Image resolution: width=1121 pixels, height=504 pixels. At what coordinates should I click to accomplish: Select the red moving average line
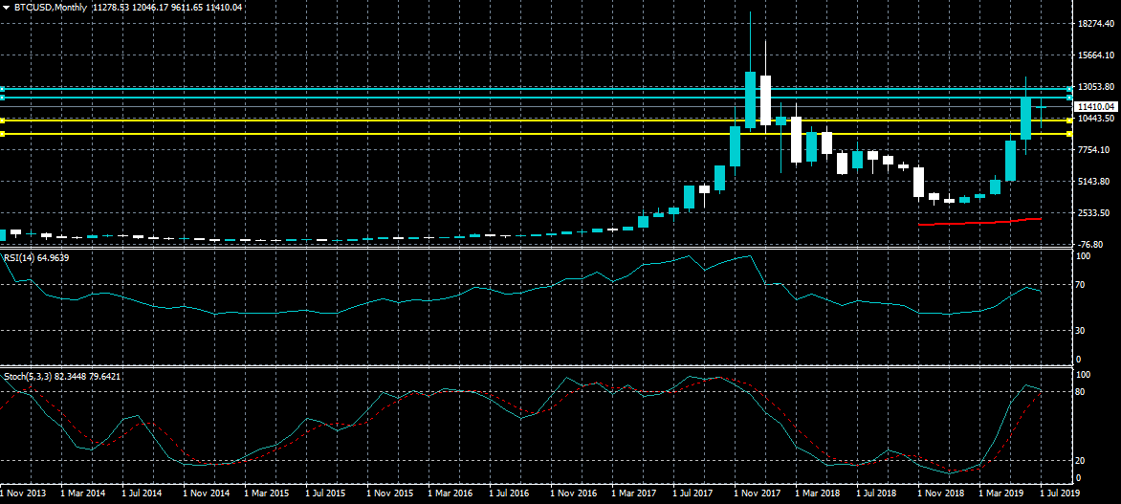[976, 223]
